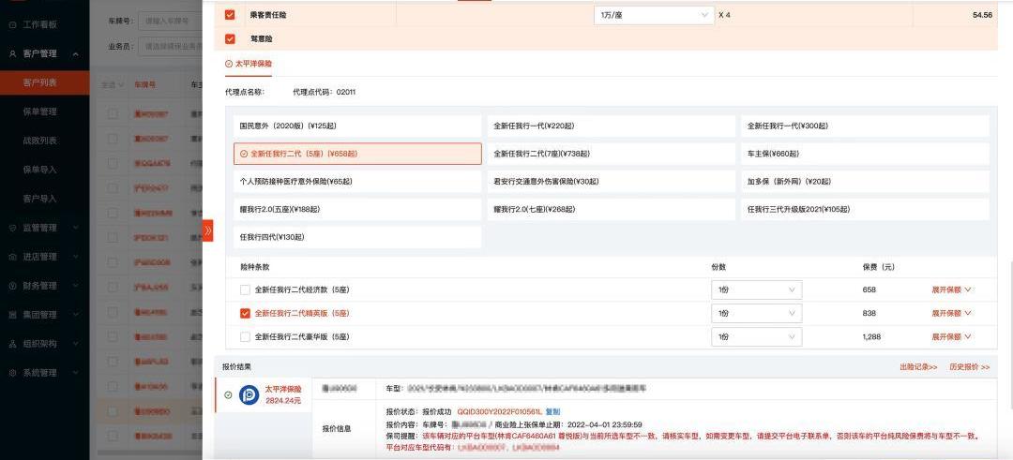The height and width of the screenshot is (460, 1013).
Task: Select 任我行三代升级版2021(¥105起) product
Action: point(865,210)
